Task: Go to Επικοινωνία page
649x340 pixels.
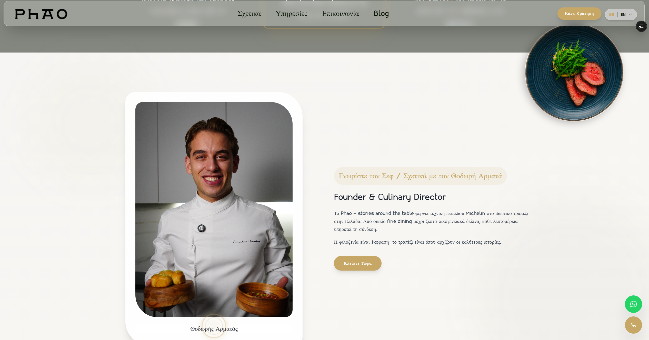Action: tap(341, 14)
